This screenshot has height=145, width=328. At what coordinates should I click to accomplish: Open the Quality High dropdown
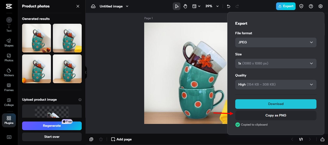click(276, 84)
